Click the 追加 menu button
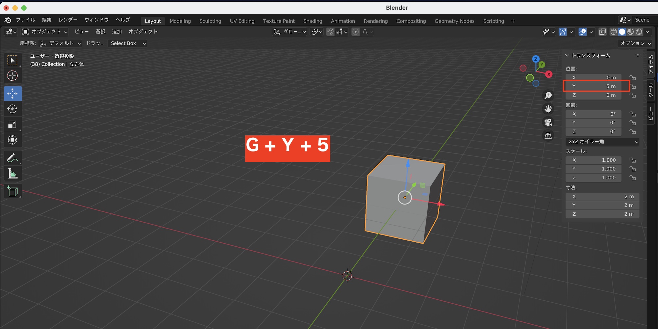The height and width of the screenshot is (329, 658). point(117,32)
